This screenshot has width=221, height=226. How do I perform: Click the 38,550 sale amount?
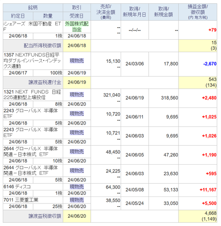click(x=113, y=201)
